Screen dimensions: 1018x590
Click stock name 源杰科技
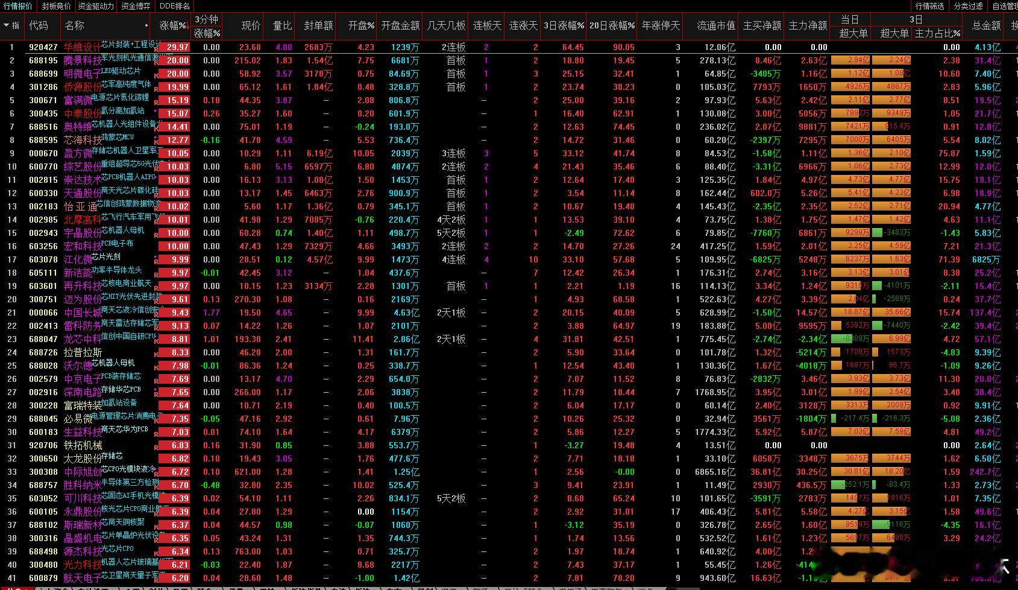pyautogui.click(x=83, y=551)
